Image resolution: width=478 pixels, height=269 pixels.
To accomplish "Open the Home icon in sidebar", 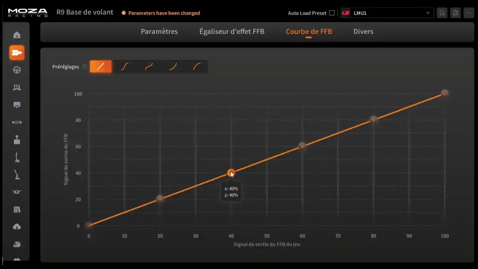I will coord(17,35).
